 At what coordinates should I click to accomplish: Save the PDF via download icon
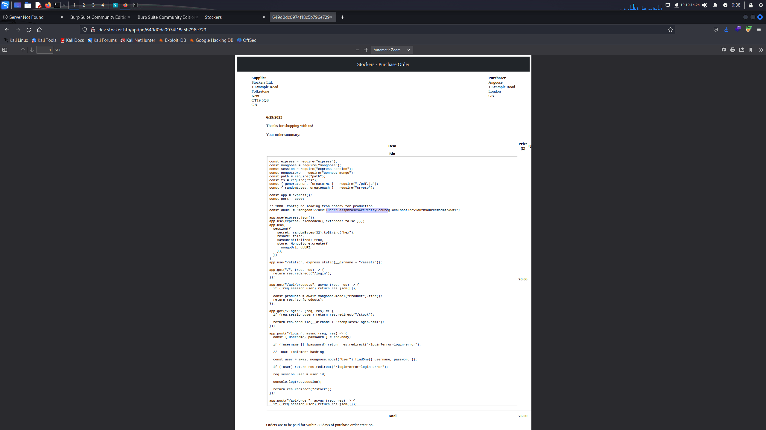click(x=741, y=50)
